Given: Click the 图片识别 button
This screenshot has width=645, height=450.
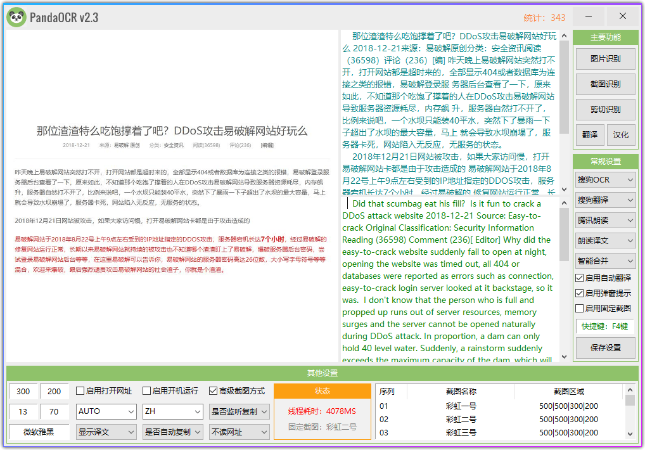Looking at the screenshot, I should (605, 59).
